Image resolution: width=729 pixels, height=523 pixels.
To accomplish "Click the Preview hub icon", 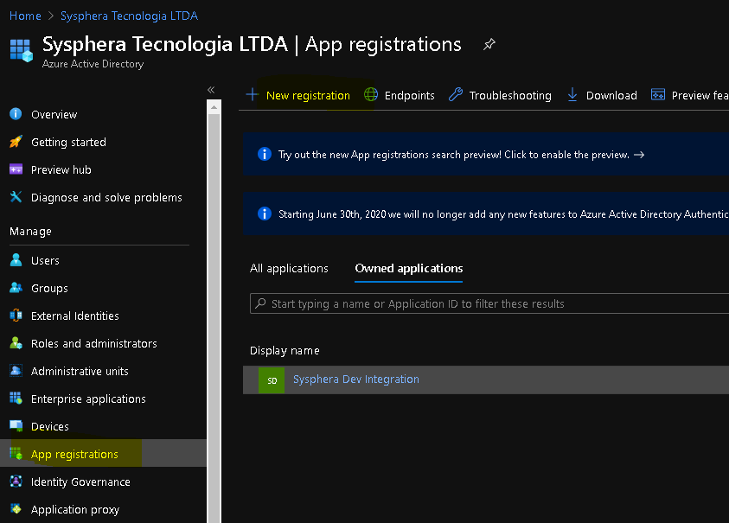I will (16, 169).
